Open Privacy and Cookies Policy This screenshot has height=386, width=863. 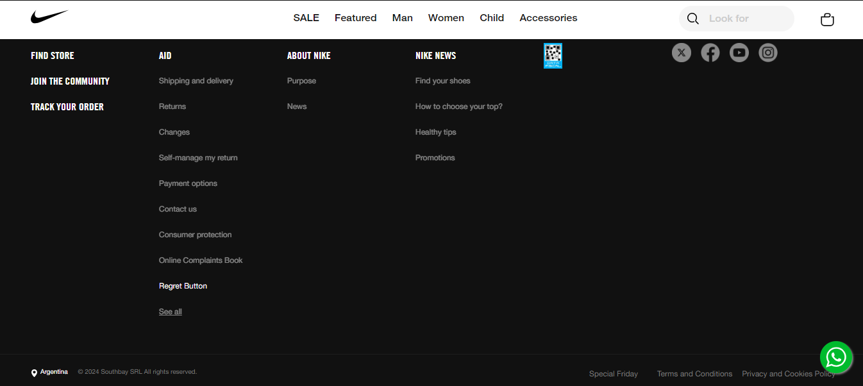click(789, 374)
